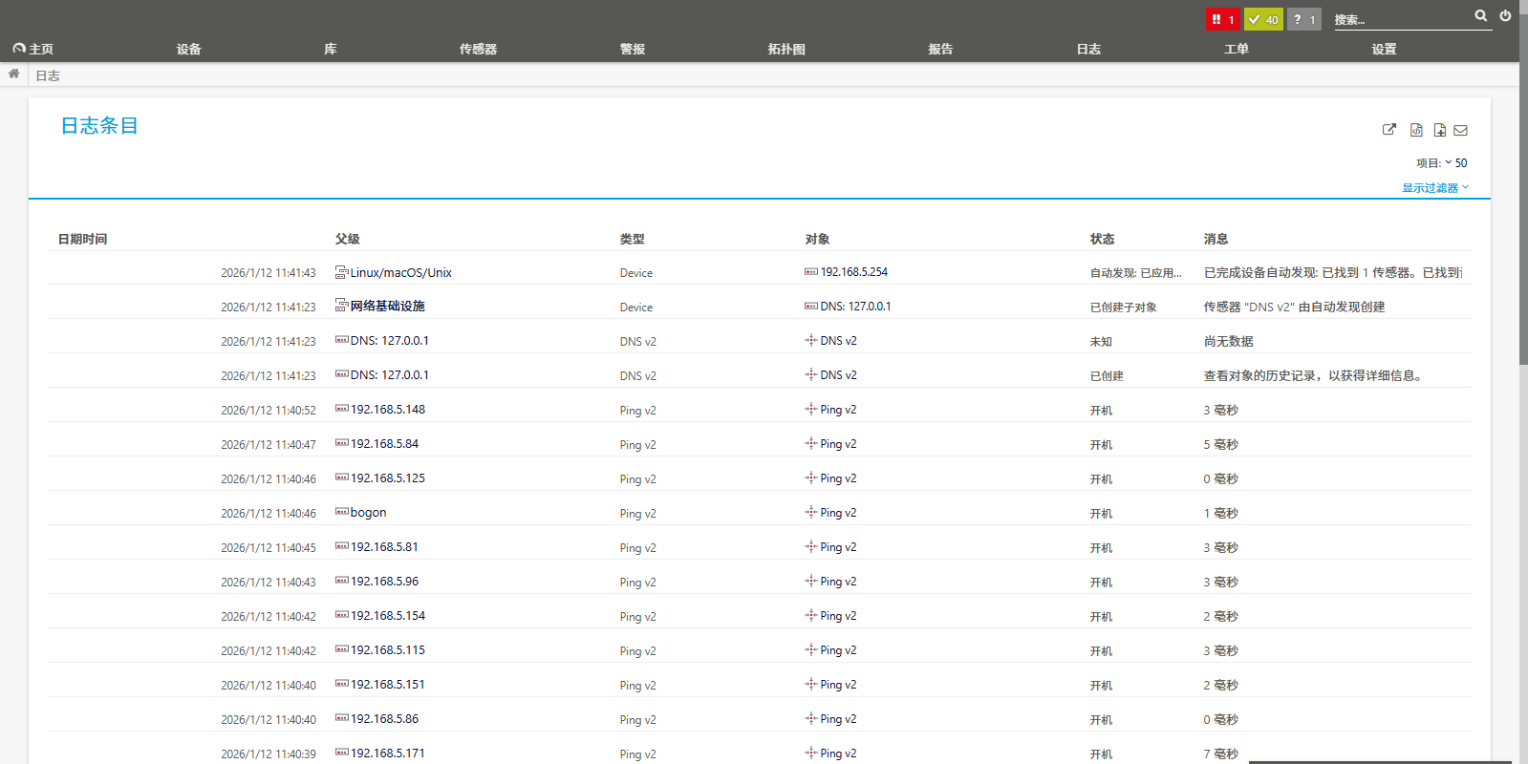
Task: Click the red down-sensors alarm badge
Action: (x=1222, y=19)
